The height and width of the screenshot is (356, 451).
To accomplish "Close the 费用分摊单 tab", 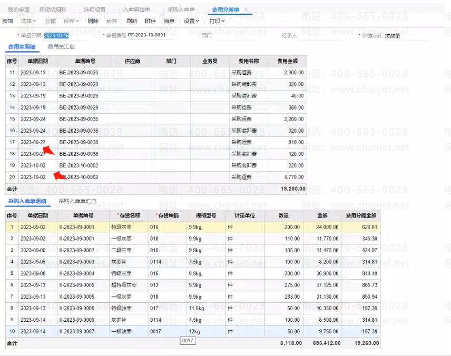I will tap(246, 10).
